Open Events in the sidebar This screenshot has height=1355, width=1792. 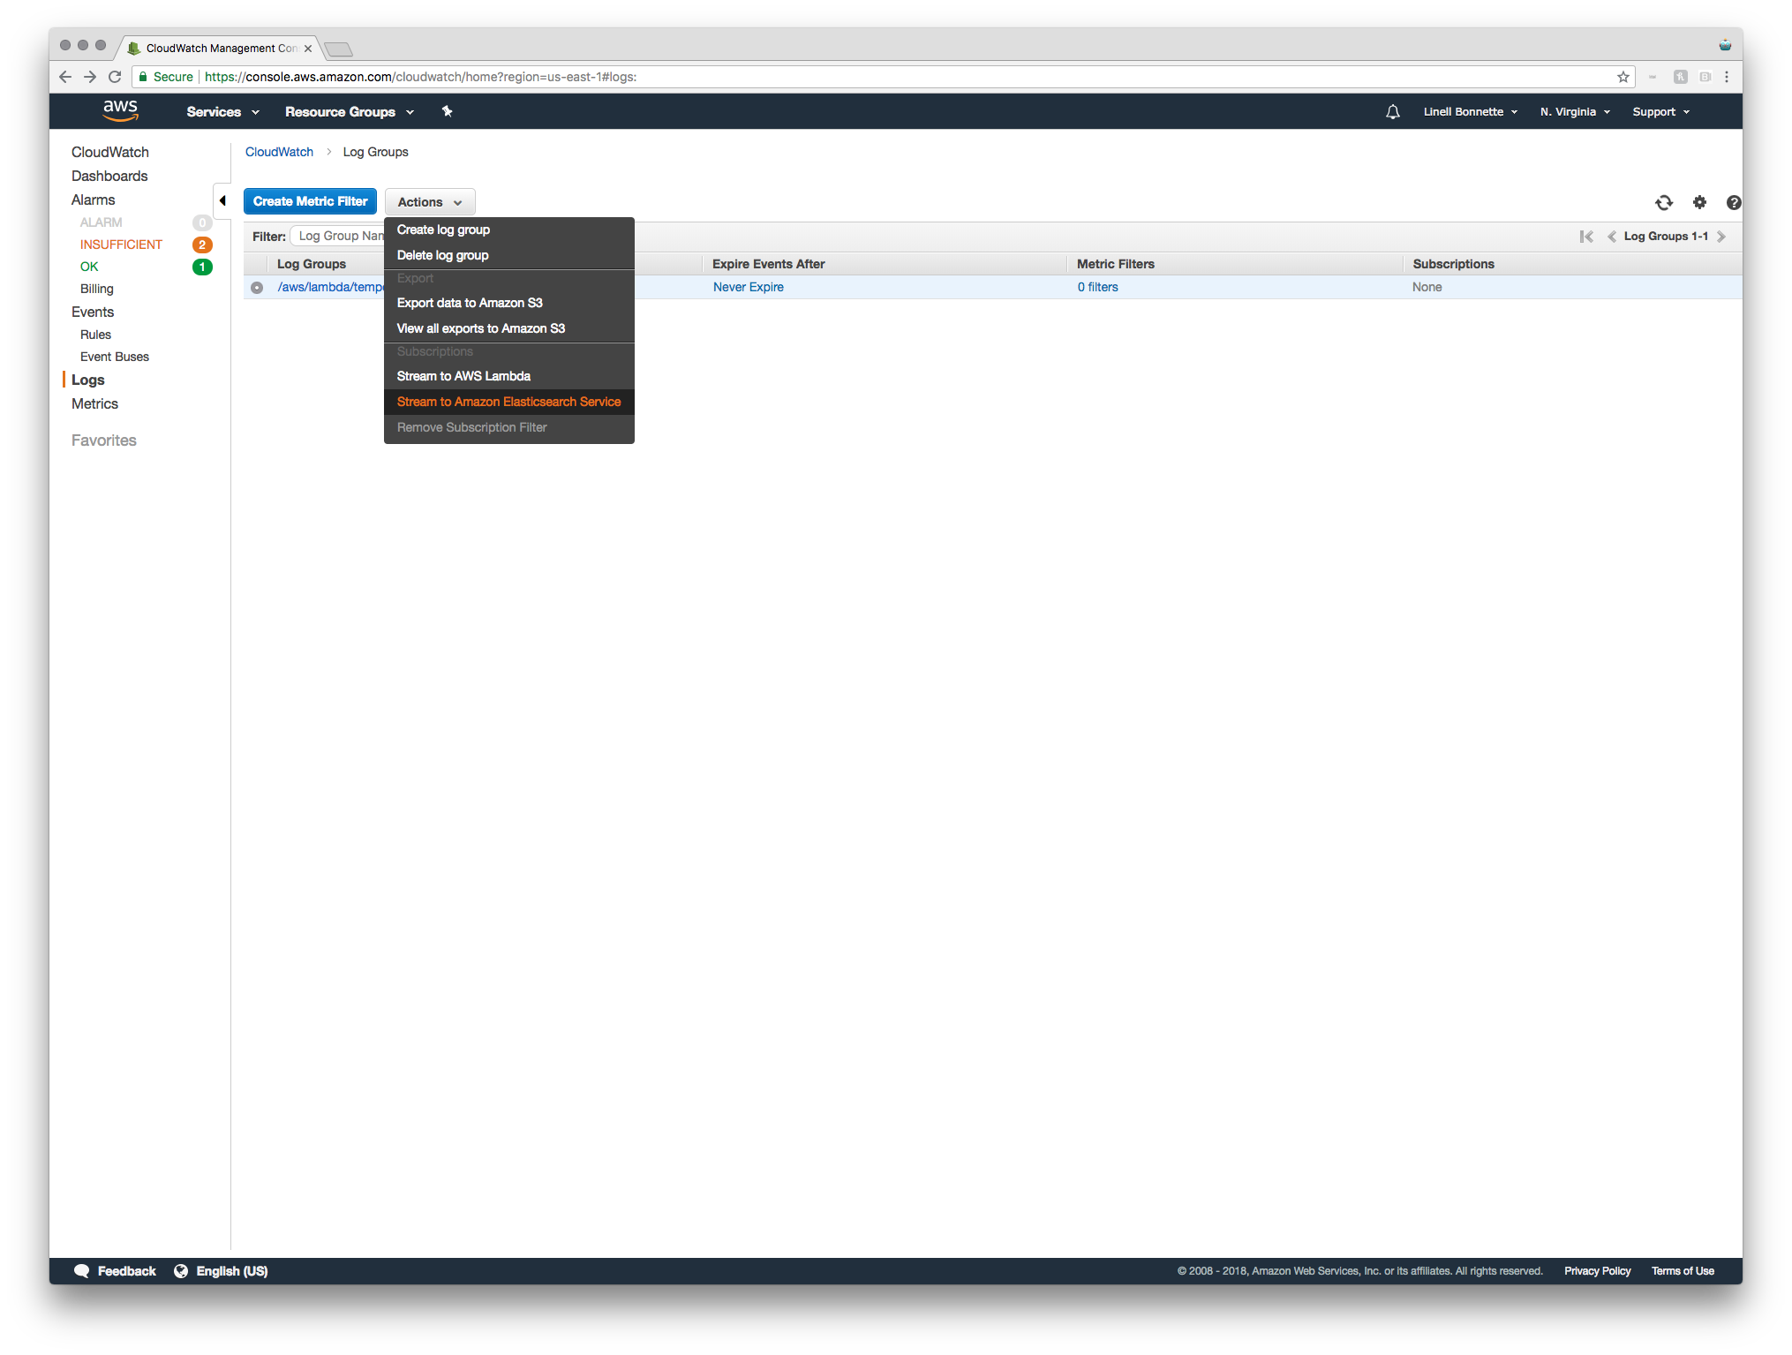pos(93,312)
